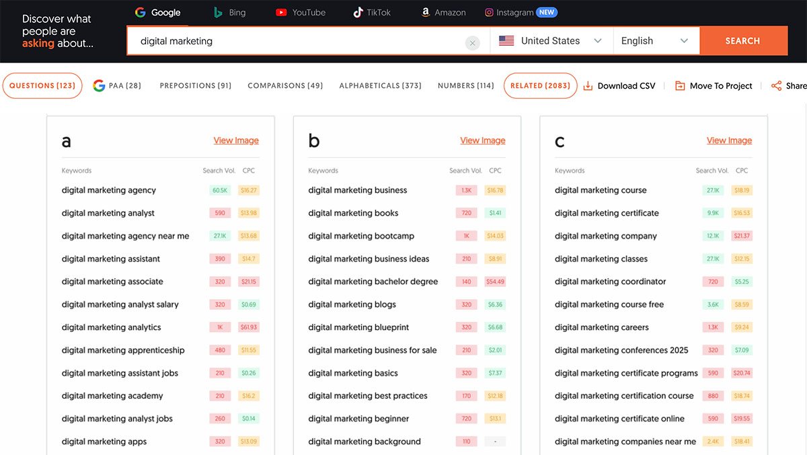Click keyword 'digital marketing assistant'
This screenshot has height=455, width=807.
click(x=111, y=259)
